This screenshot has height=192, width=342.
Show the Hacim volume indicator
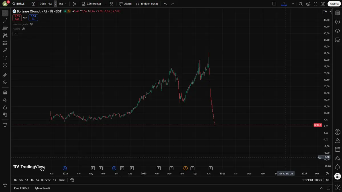23,29
